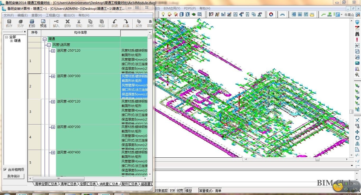This screenshot has width=361, height=195.
Task: Click the 构件信息 column header
Action: click(x=81, y=33)
